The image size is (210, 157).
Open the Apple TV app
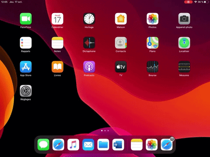(x=121, y=67)
